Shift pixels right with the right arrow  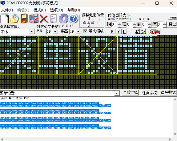coord(93,22)
